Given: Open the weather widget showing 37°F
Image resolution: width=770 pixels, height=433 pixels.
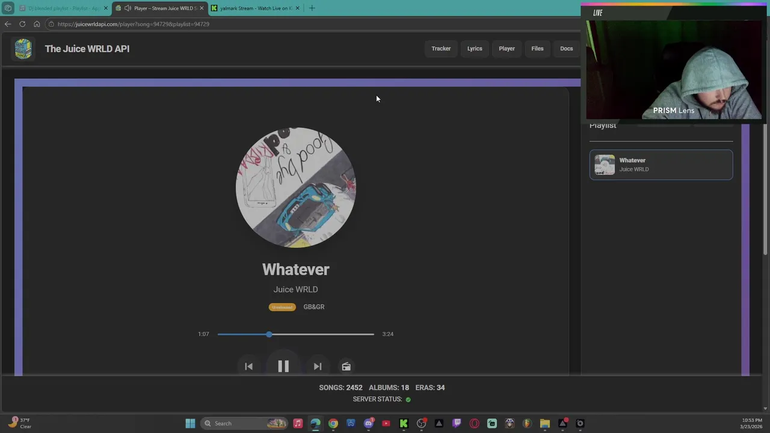Looking at the screenshot, I should pos(20,423).
